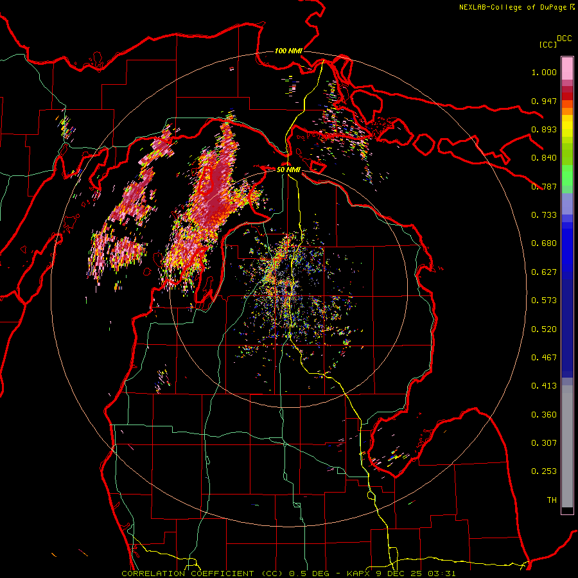Screen dimensions: 578x578
Task: Click the Correlation Coefficient KAPX caption text
Action: (x=288, y=574)
